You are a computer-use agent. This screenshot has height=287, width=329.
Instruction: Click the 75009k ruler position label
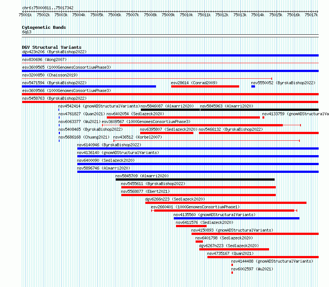[168, 15]
